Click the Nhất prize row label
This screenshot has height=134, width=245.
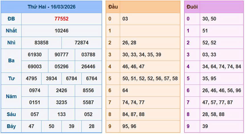click(x=11, y=31)
